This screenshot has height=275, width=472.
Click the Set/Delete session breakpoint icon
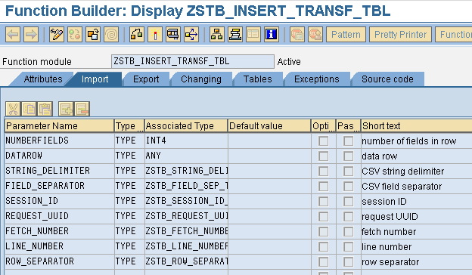(297, 34)
